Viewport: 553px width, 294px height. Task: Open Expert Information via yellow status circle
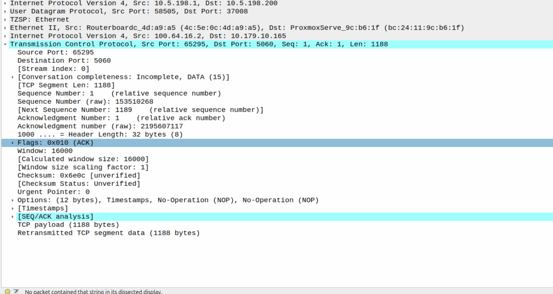tap(8, 291)
